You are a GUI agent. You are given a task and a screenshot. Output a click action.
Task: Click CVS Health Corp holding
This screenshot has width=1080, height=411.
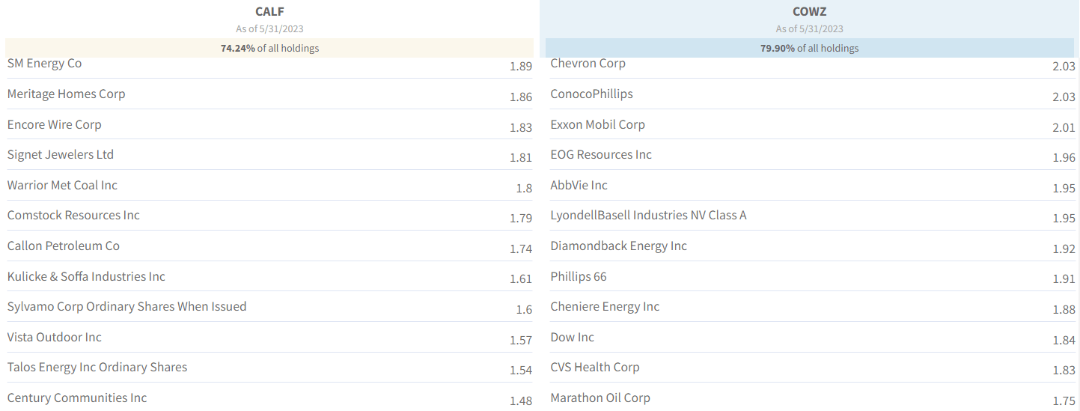(x=595, y=368)
